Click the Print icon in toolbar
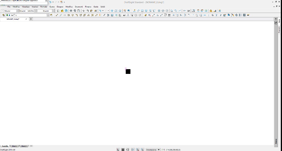The width and height of the screenshot is (282, 151). tap(71, 11)
